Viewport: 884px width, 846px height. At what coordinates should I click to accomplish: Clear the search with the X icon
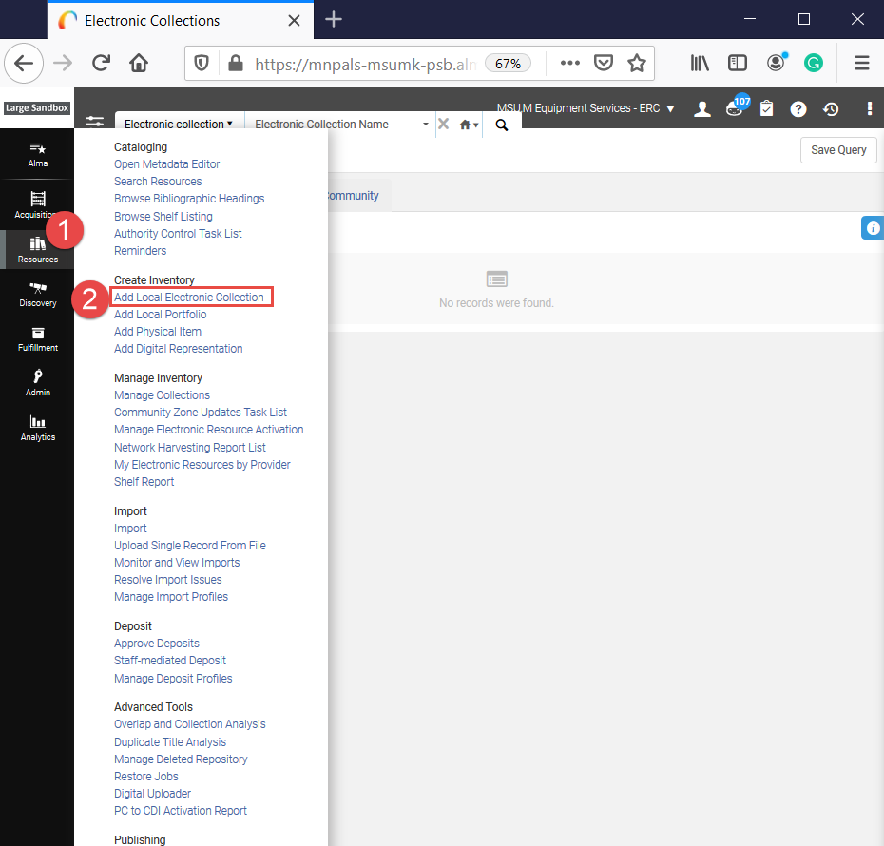[444, 124]
